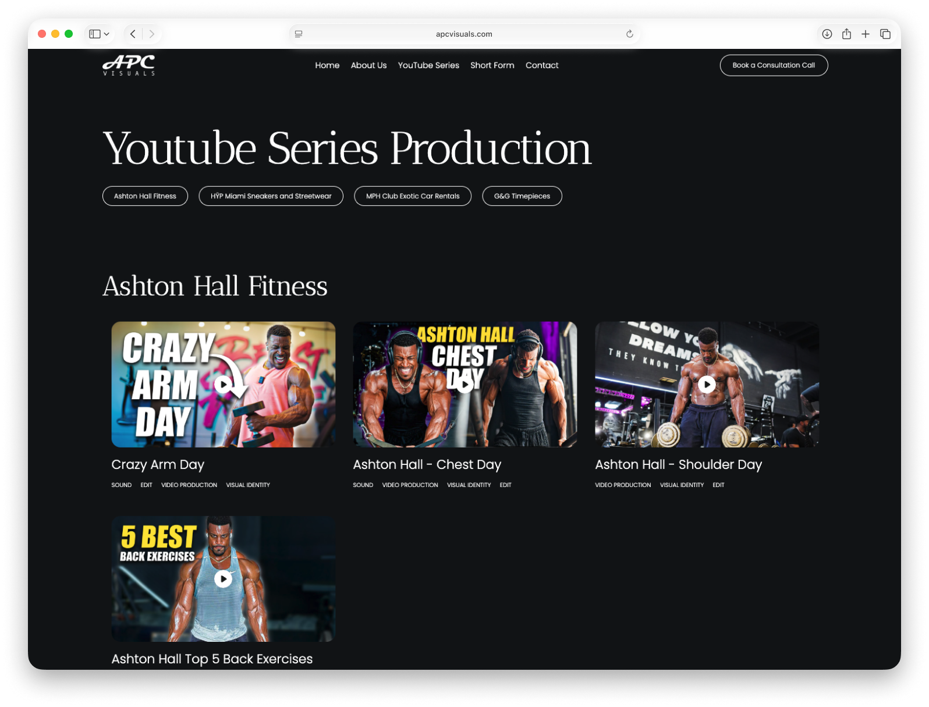Click the Ashton Hall Fitness section heading

point(215,286)
